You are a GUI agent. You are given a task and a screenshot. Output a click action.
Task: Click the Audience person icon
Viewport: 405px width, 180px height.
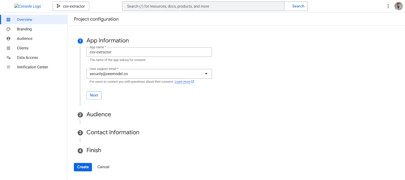pyautogui.click(x=8, y=38)
